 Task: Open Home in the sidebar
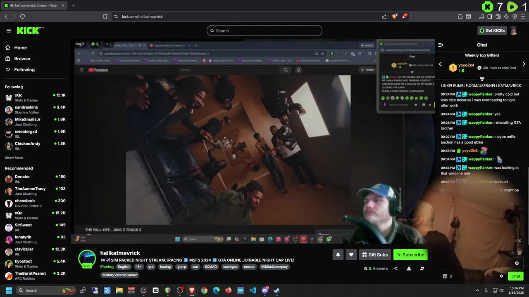17,47
